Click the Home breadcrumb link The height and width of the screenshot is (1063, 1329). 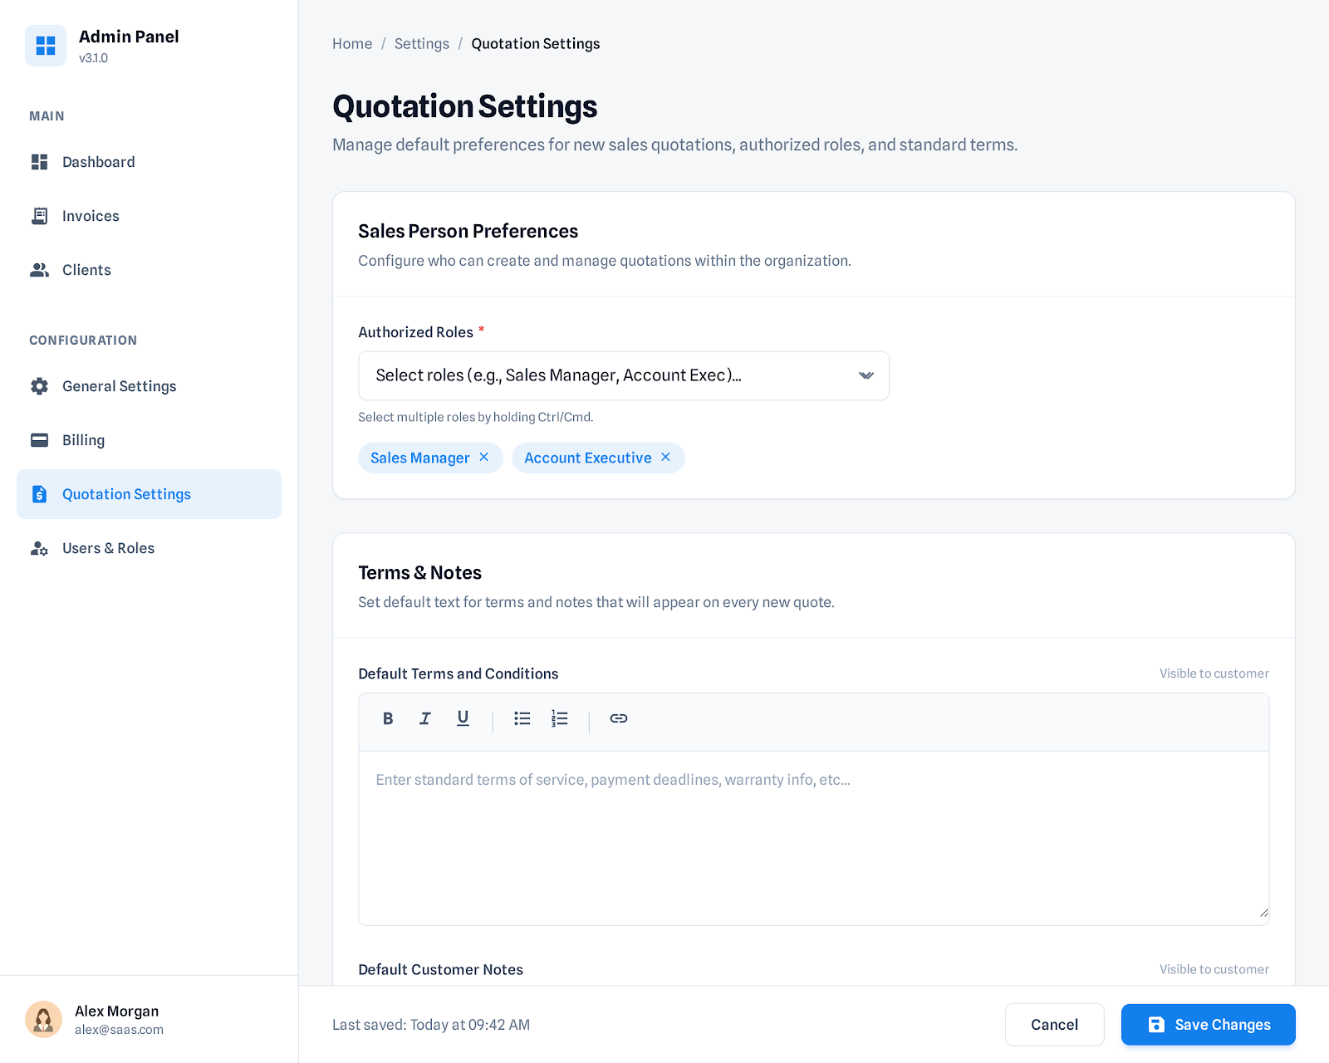click(x=352, y=44)
